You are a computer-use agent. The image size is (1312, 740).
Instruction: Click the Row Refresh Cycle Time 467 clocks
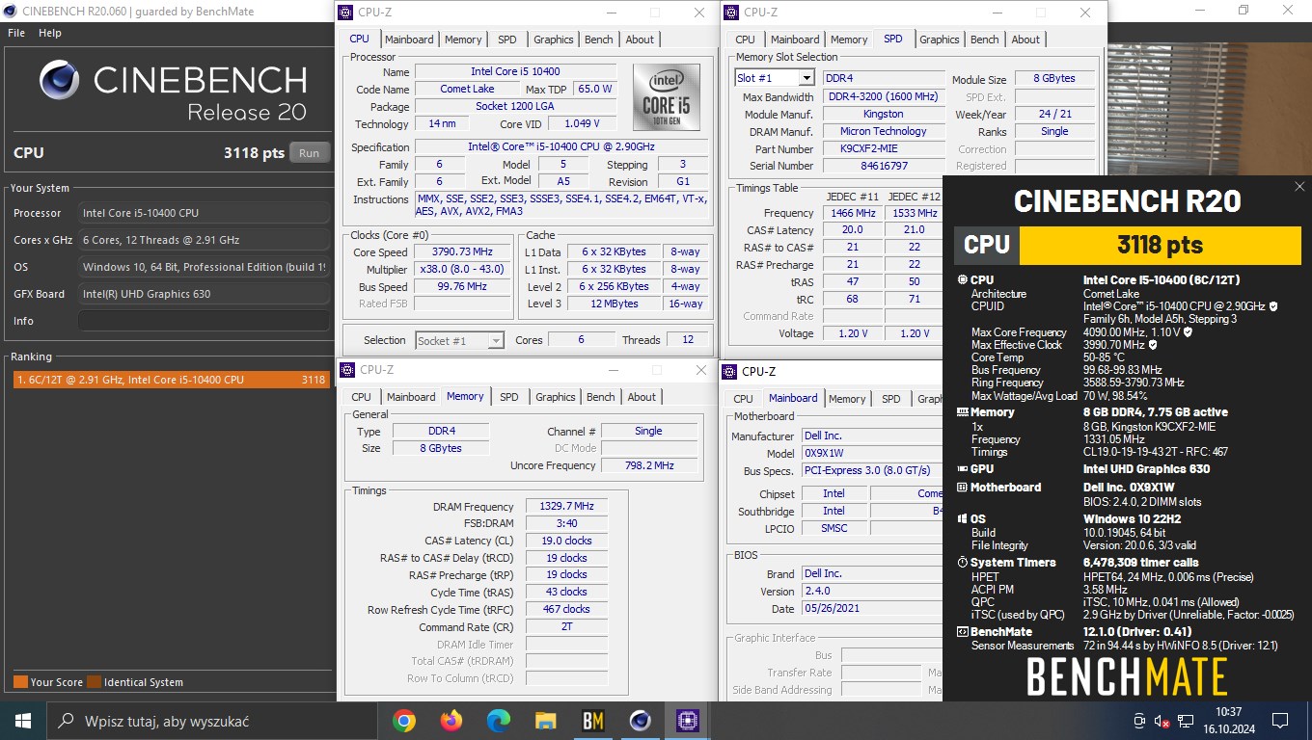coord(566,610)
